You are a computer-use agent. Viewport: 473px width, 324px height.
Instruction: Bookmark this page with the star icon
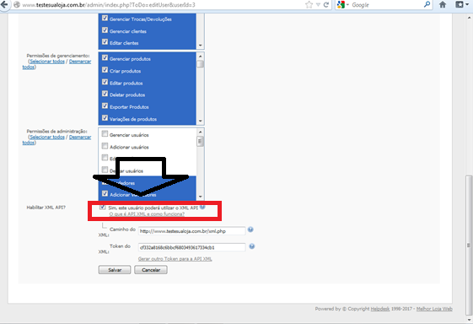pyautogui.click(x=309, y=4)
